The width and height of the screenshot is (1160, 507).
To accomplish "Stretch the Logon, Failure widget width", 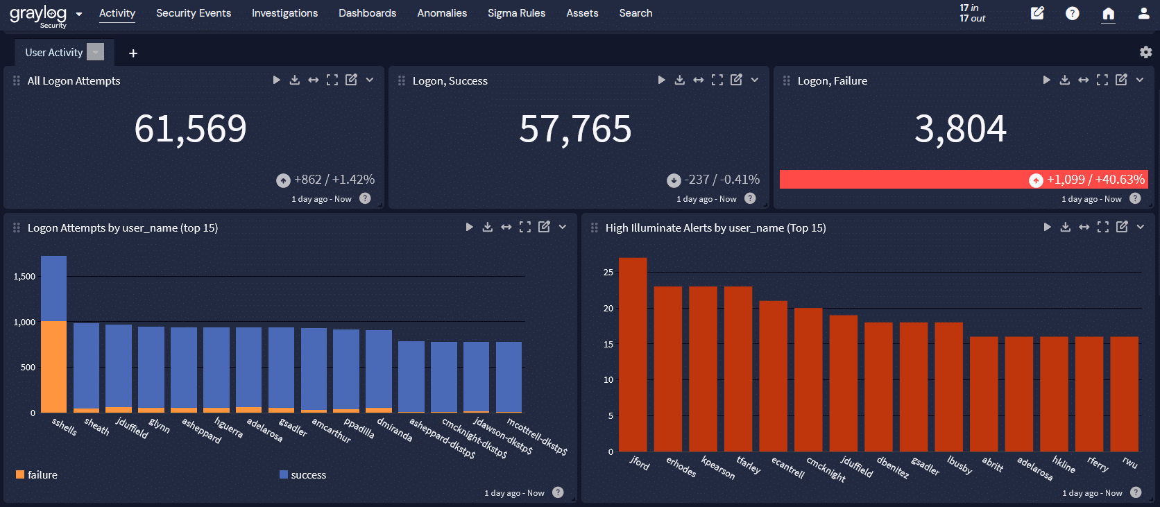I will [x=1084, y=80].
